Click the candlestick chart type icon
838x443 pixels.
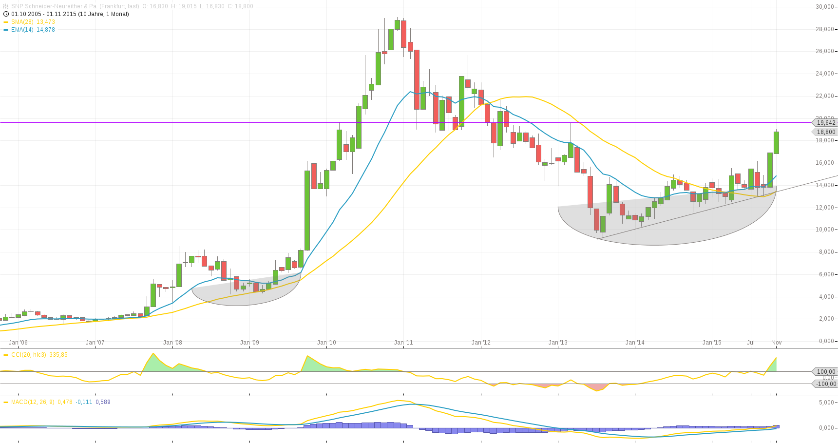coord(5,6)
